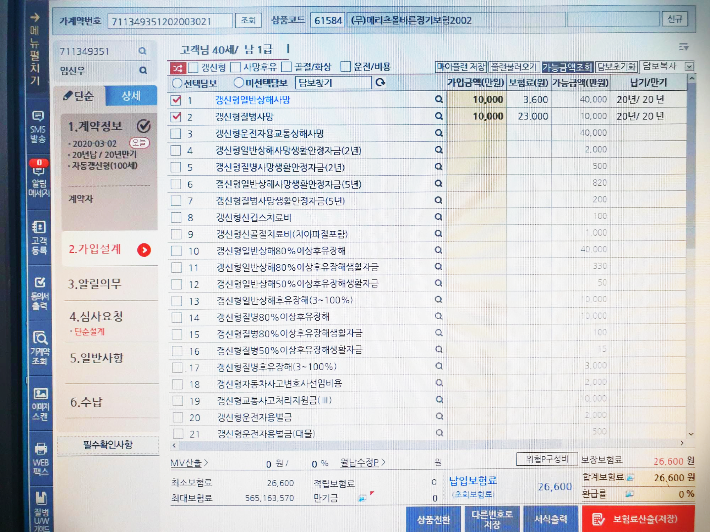Click magnifier icon for 갱신형질병사망 row

tap(439, 116)
